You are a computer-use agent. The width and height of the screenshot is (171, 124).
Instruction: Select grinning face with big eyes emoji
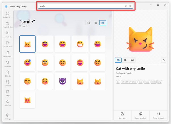[45, 44]
